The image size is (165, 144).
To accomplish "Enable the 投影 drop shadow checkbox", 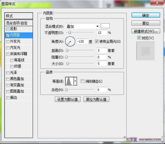I will pos(8,29).
